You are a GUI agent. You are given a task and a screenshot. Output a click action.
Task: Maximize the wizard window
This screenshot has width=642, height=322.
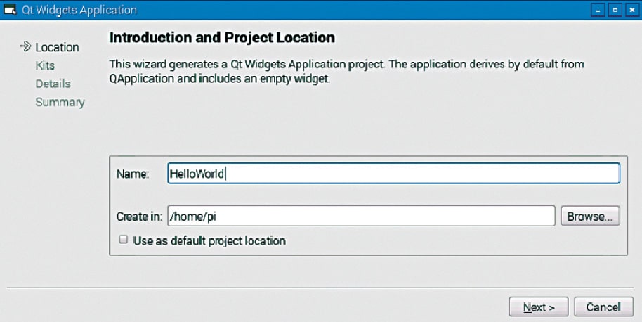613,11
